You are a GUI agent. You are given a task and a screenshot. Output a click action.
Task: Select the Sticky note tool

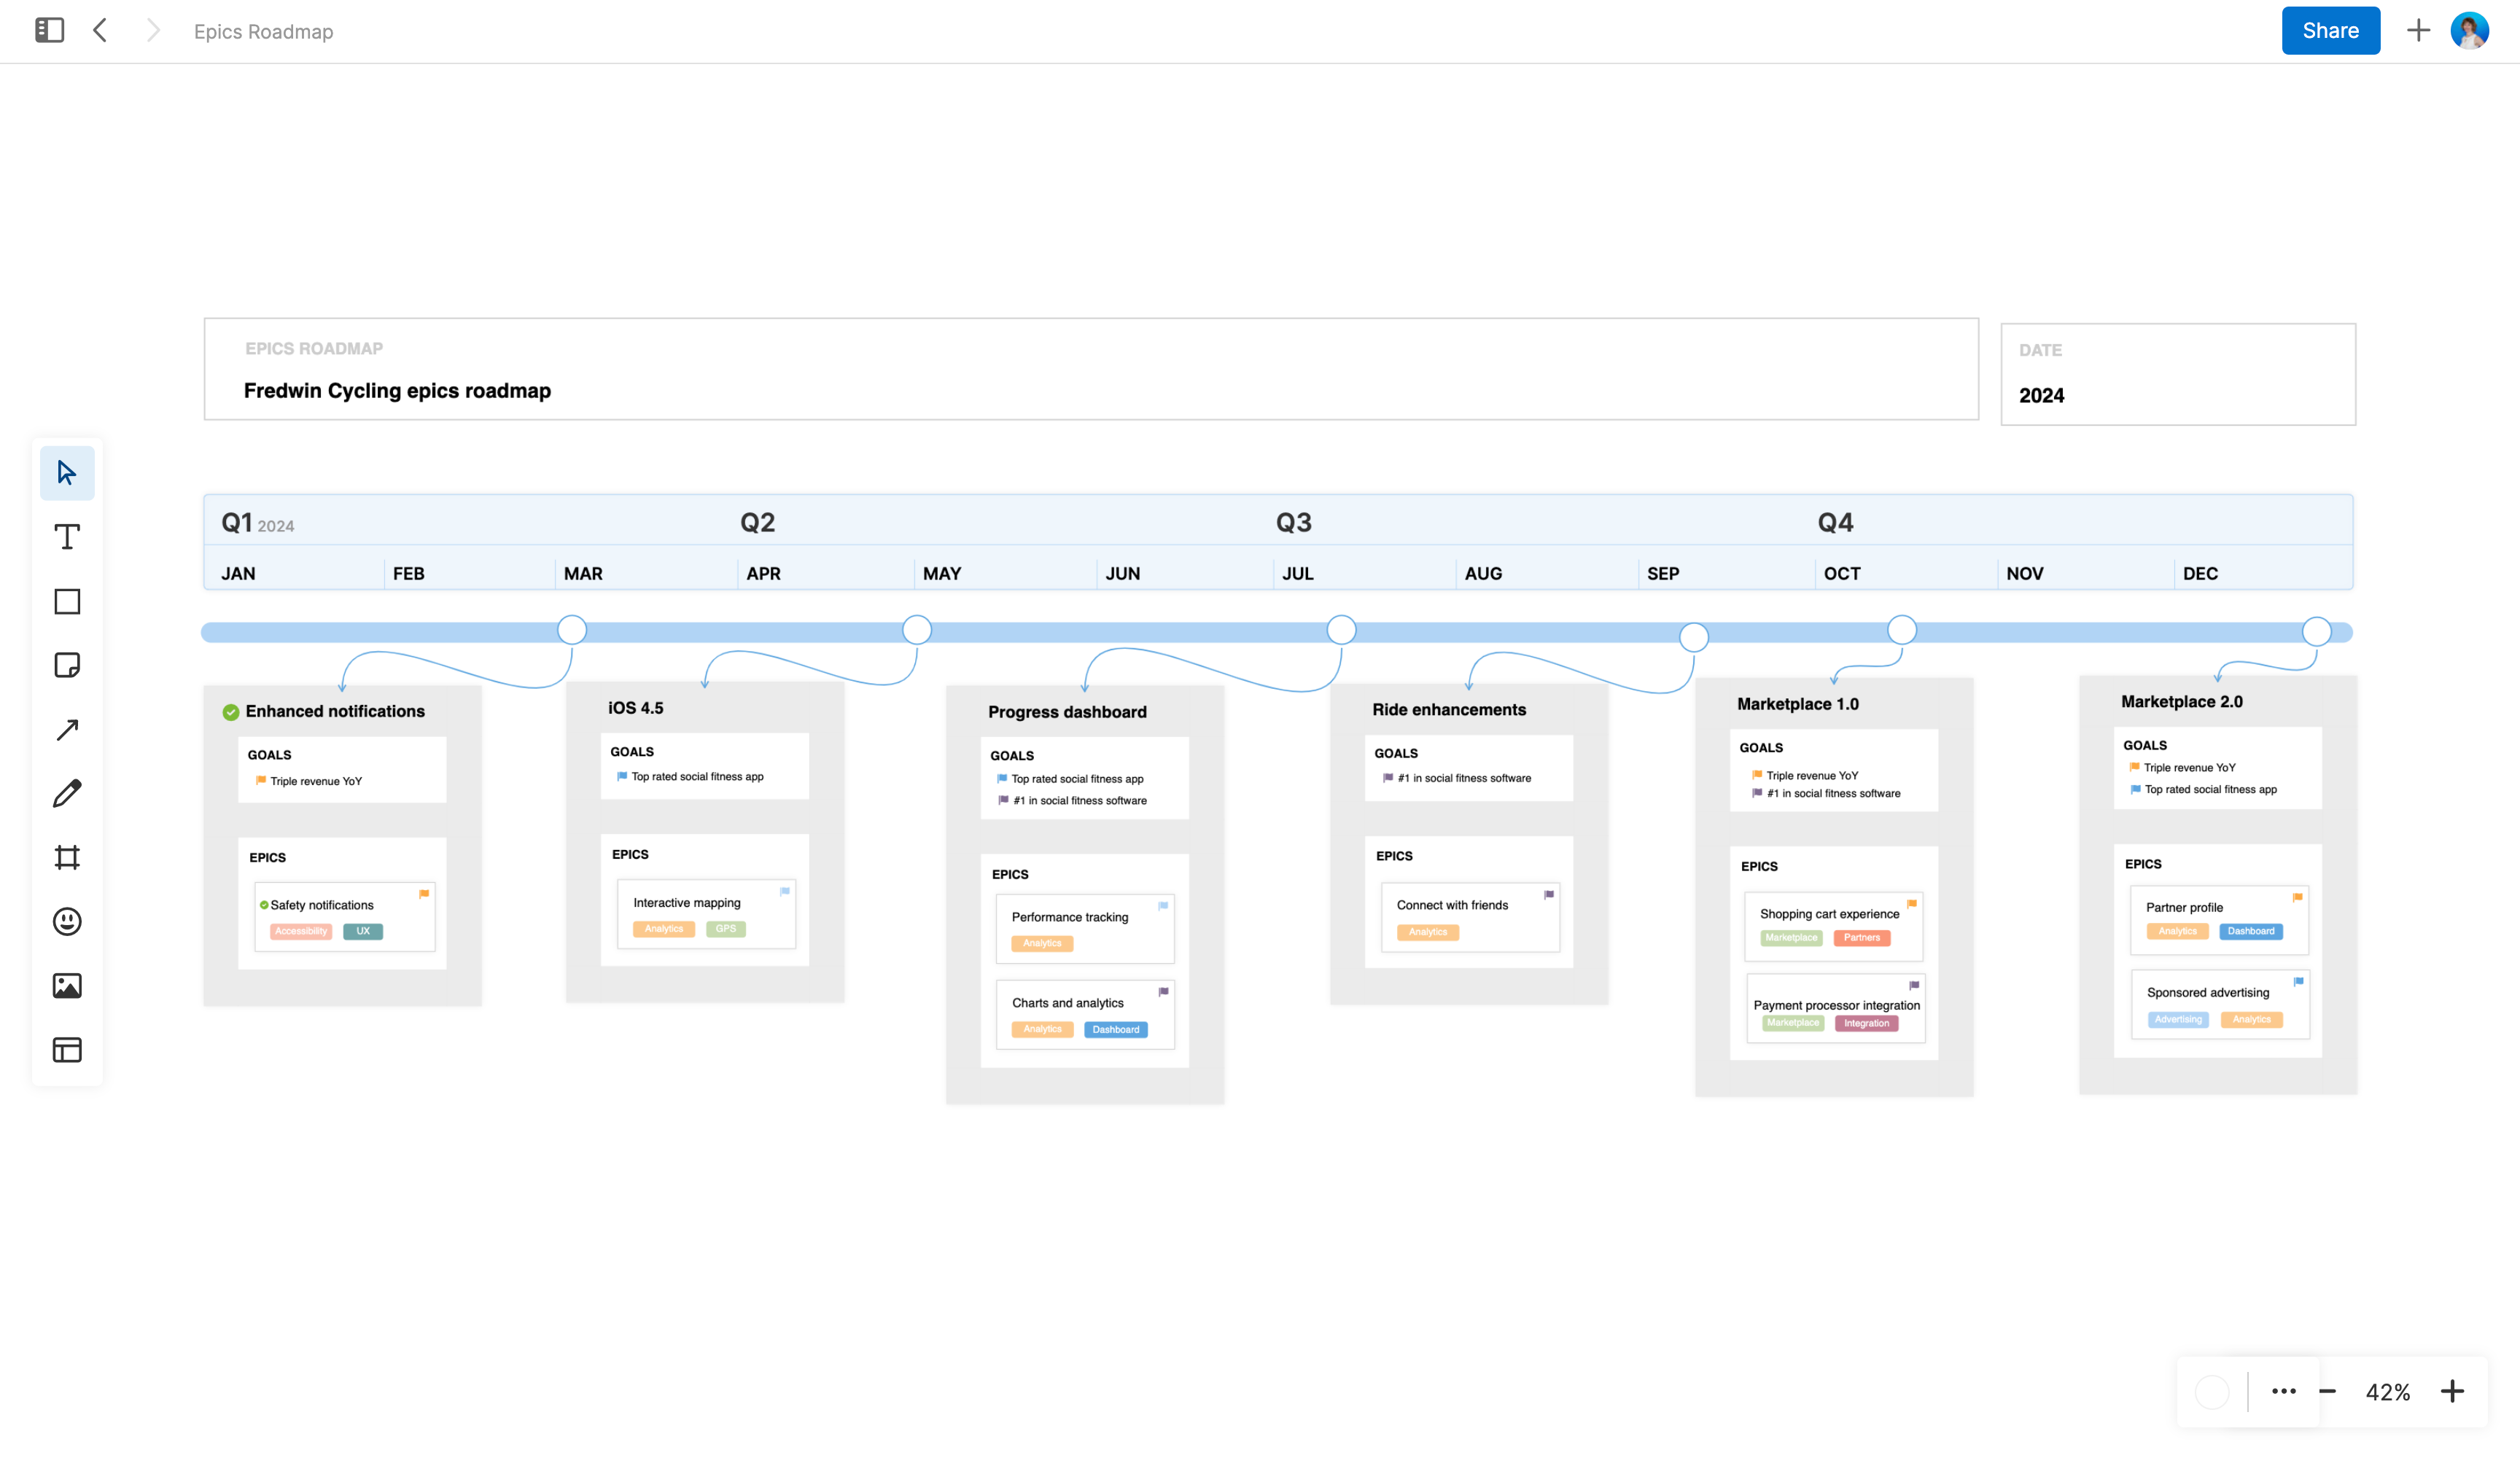(x=66, y=665)
